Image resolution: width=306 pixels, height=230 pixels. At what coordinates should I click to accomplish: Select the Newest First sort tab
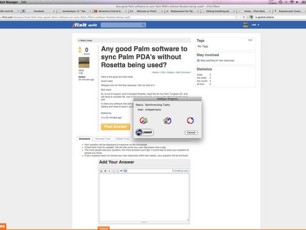point(103,139)
